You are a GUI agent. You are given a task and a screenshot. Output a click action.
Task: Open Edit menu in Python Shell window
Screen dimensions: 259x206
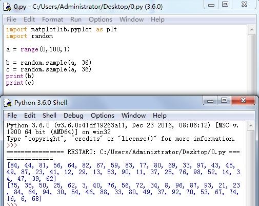30,116
